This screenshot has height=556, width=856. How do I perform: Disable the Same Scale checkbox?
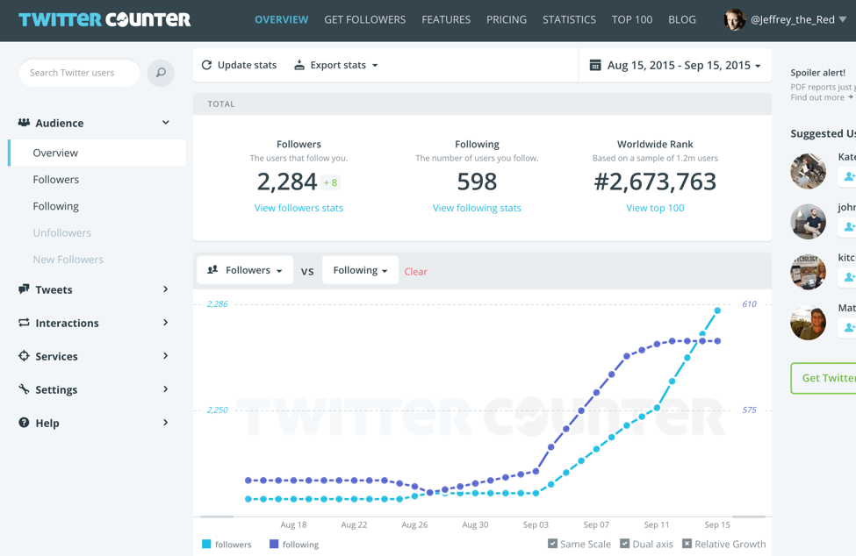click(553, 544)
